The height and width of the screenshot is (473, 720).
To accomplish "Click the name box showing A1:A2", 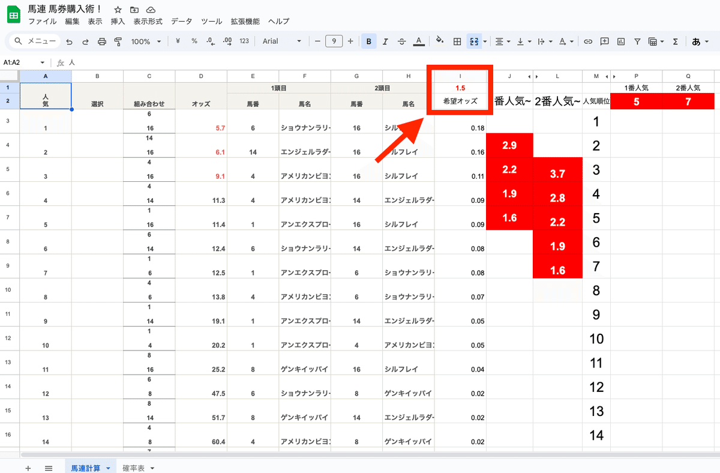I will (20, 62).
